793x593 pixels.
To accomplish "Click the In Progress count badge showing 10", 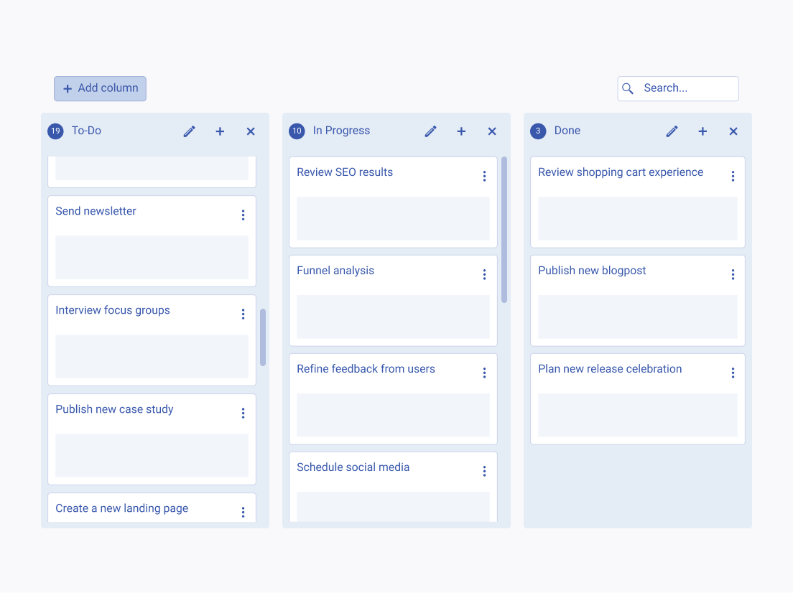I will pyautogui.click(x=297, y=131).
